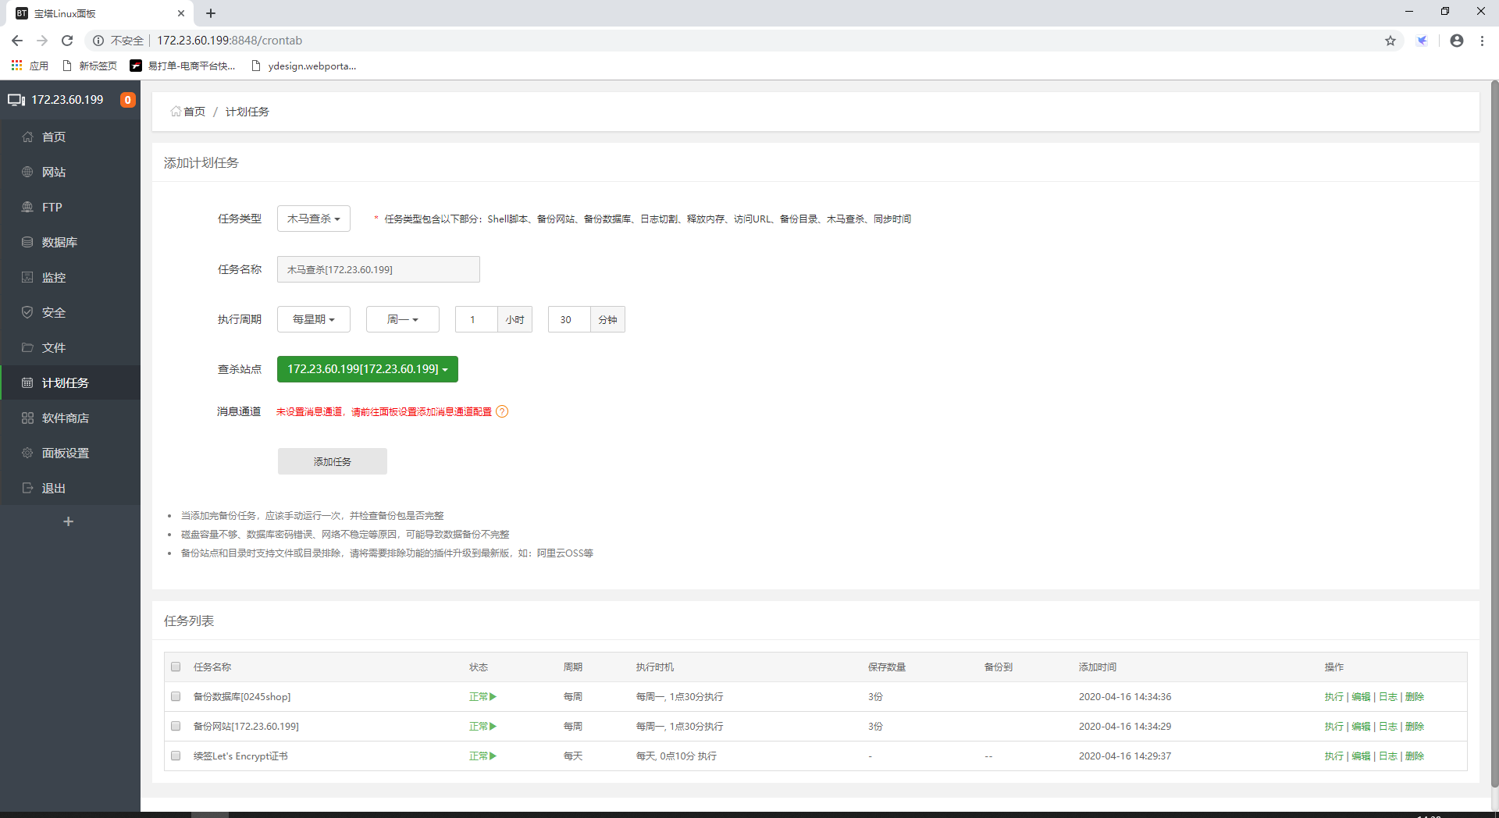The width and height of the screenshot is (1499, 818).
Task: Open the 网站 sidebar section
Action: point(70,172)
